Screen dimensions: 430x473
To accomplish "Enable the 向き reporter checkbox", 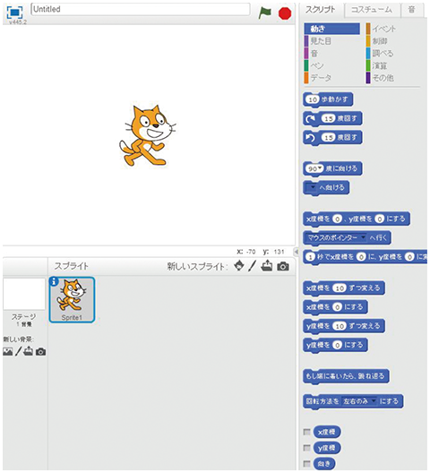I will click(x=307, y=463).
